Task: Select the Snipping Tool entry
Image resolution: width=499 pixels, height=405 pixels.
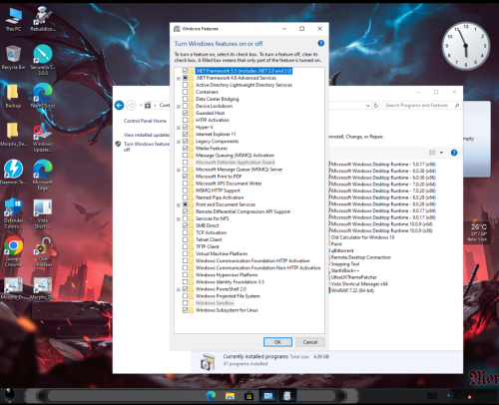Action: point(345,263)
